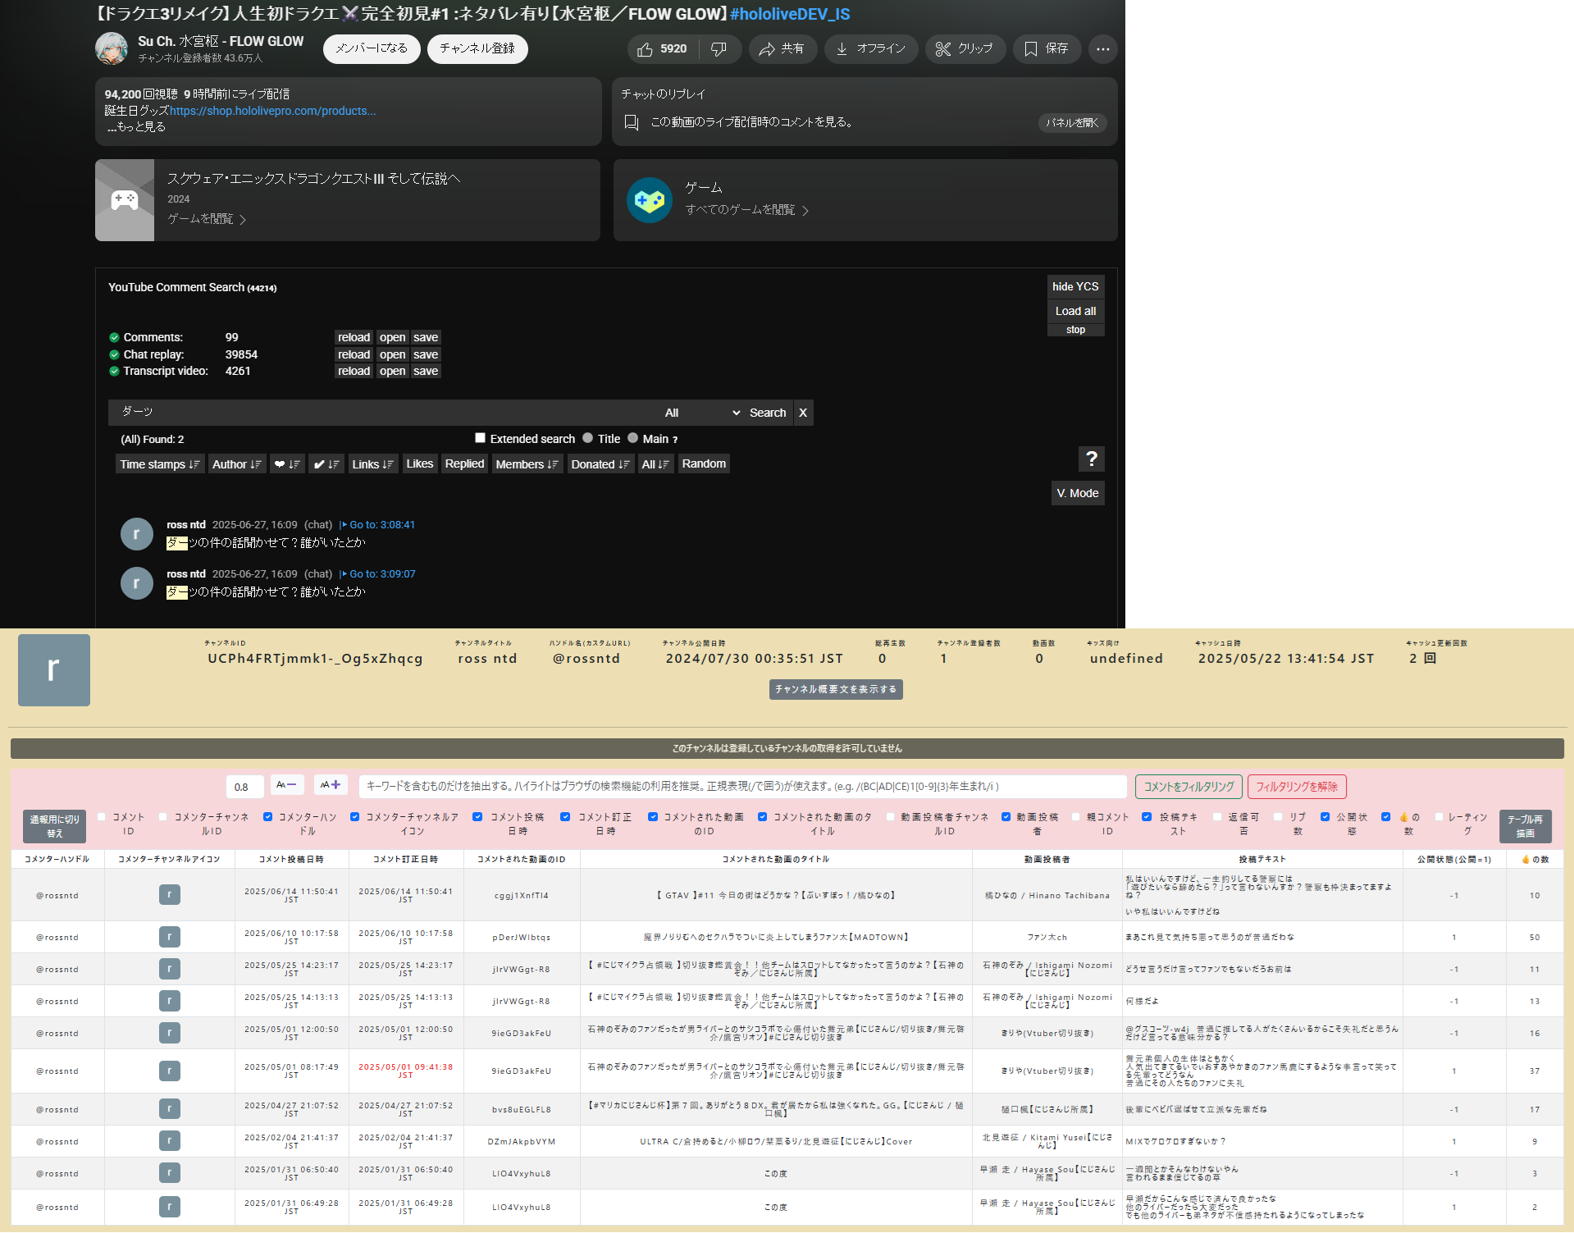Click the メンバーになる join button

pyautogui.click(x=372, y=48)
